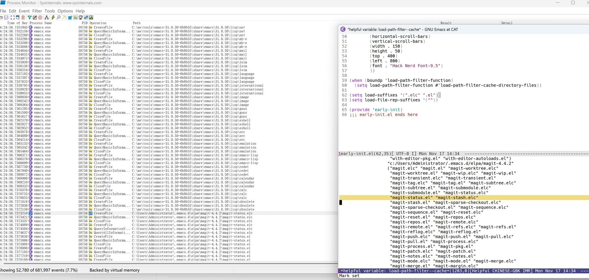Viewport: 589px width, 280px height.
Task: Click the Include Process From Window target icon
Action: (40, 17)
